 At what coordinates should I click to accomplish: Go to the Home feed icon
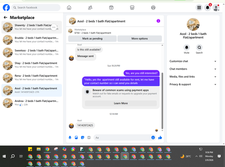tap(69, 8)
